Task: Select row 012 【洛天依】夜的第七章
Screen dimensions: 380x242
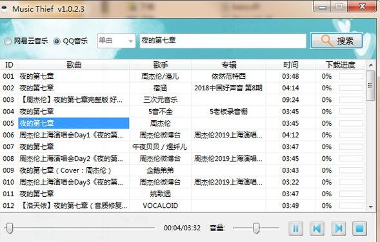Action: [183, 206]
